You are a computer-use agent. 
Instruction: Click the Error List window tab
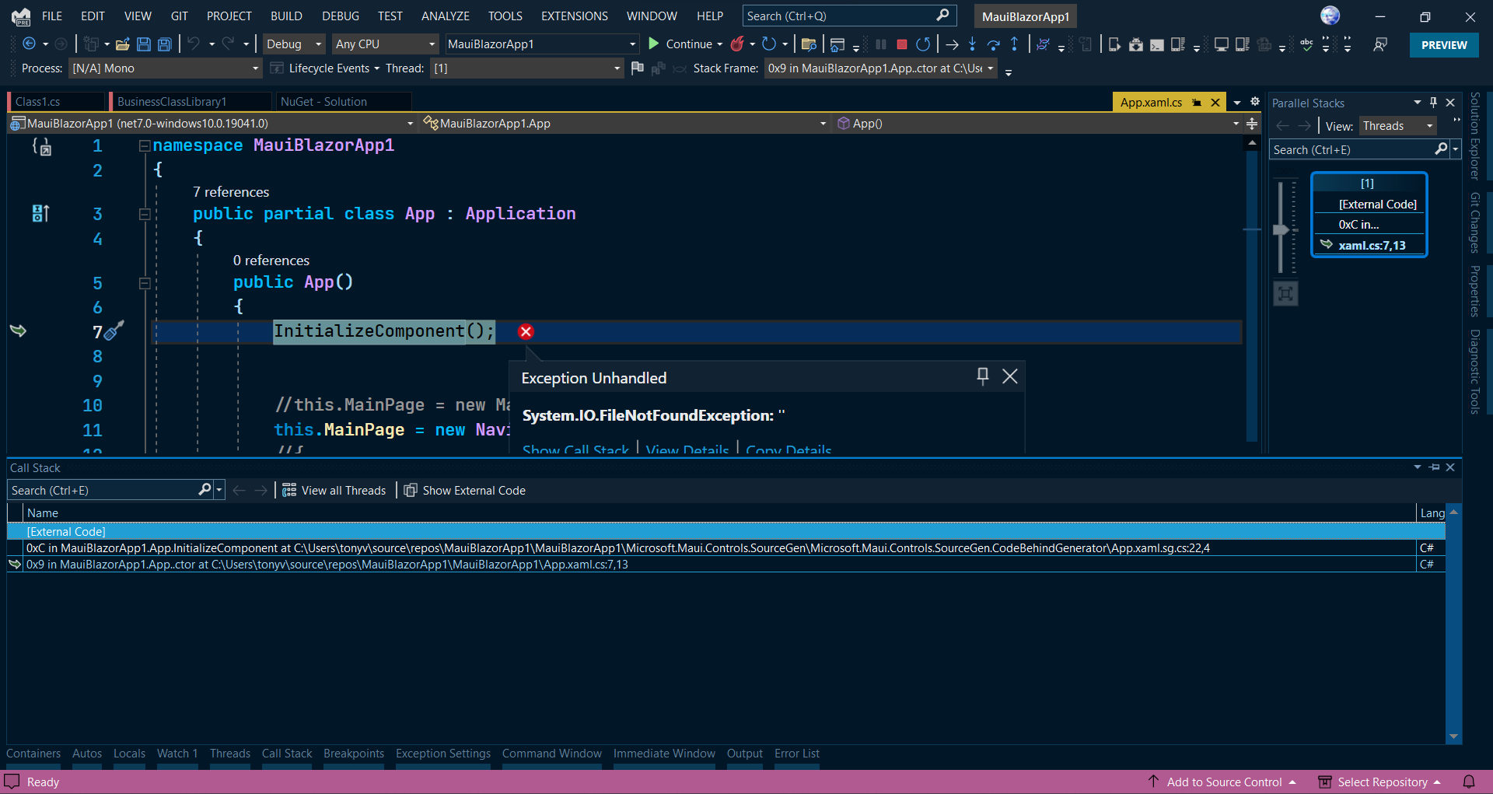(796, 753)
